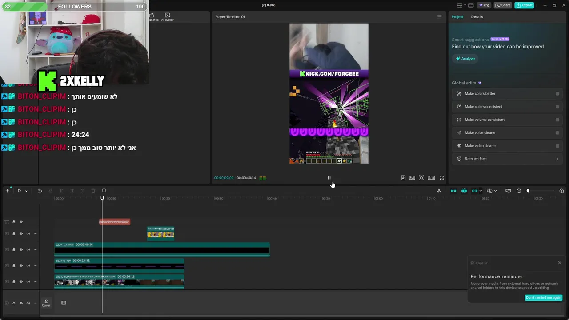Add a marker with the marker icon
The height and width of the screenshot is (320, 569).
(104, 191)
